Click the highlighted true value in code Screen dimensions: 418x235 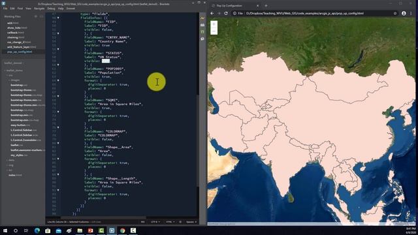[x=106, y=61]
